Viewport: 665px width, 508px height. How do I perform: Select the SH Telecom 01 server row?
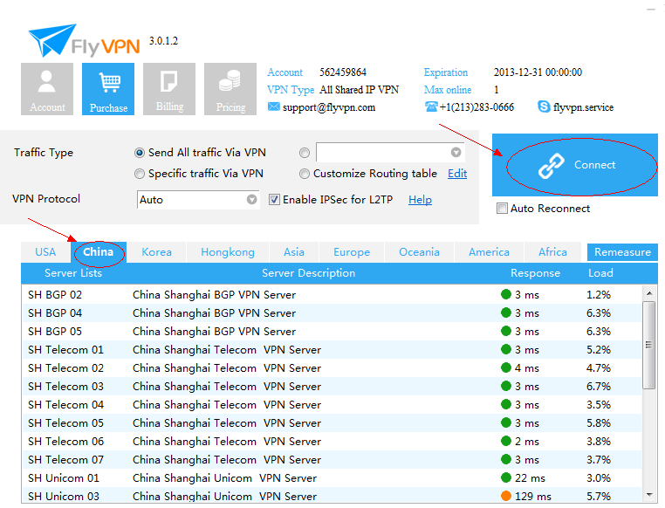(332, 349)
